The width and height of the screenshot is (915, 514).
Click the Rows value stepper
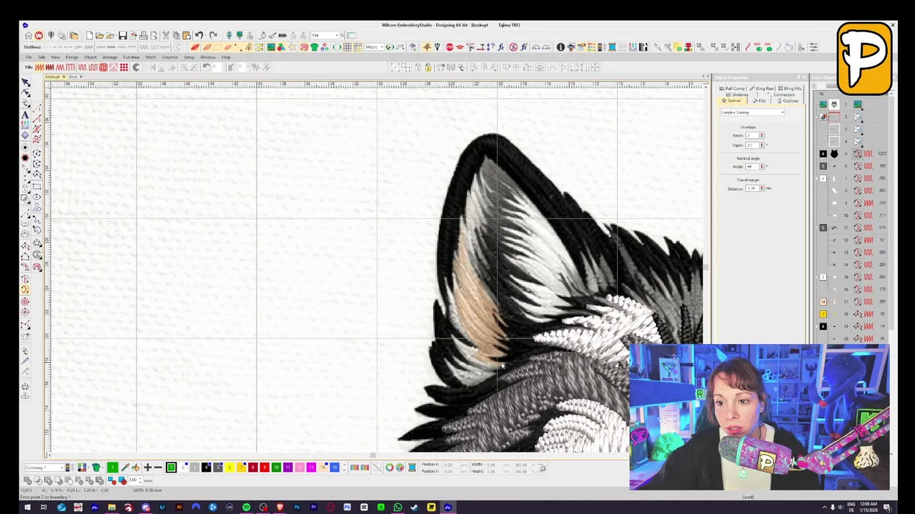pyautogui.click(x=761, y=136)
